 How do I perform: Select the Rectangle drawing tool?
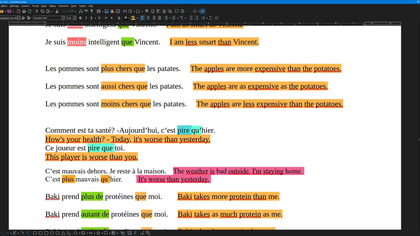click(x=35, y=233)
